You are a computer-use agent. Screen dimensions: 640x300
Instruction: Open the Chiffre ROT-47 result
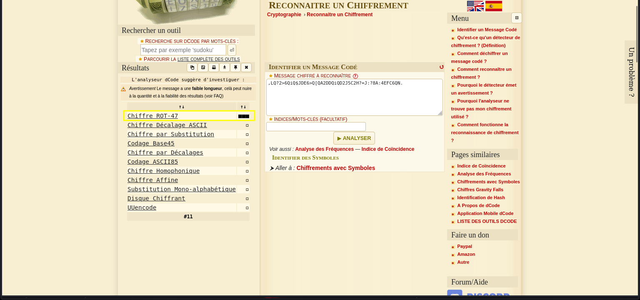point(152,116)
